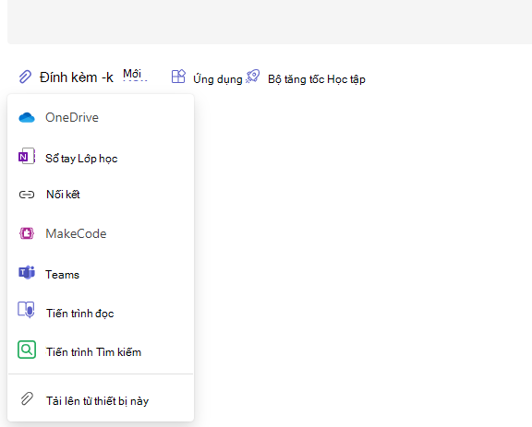The image size is (532, 427).
Task: Click the chain link icon
Action: (x=27, y=195)
